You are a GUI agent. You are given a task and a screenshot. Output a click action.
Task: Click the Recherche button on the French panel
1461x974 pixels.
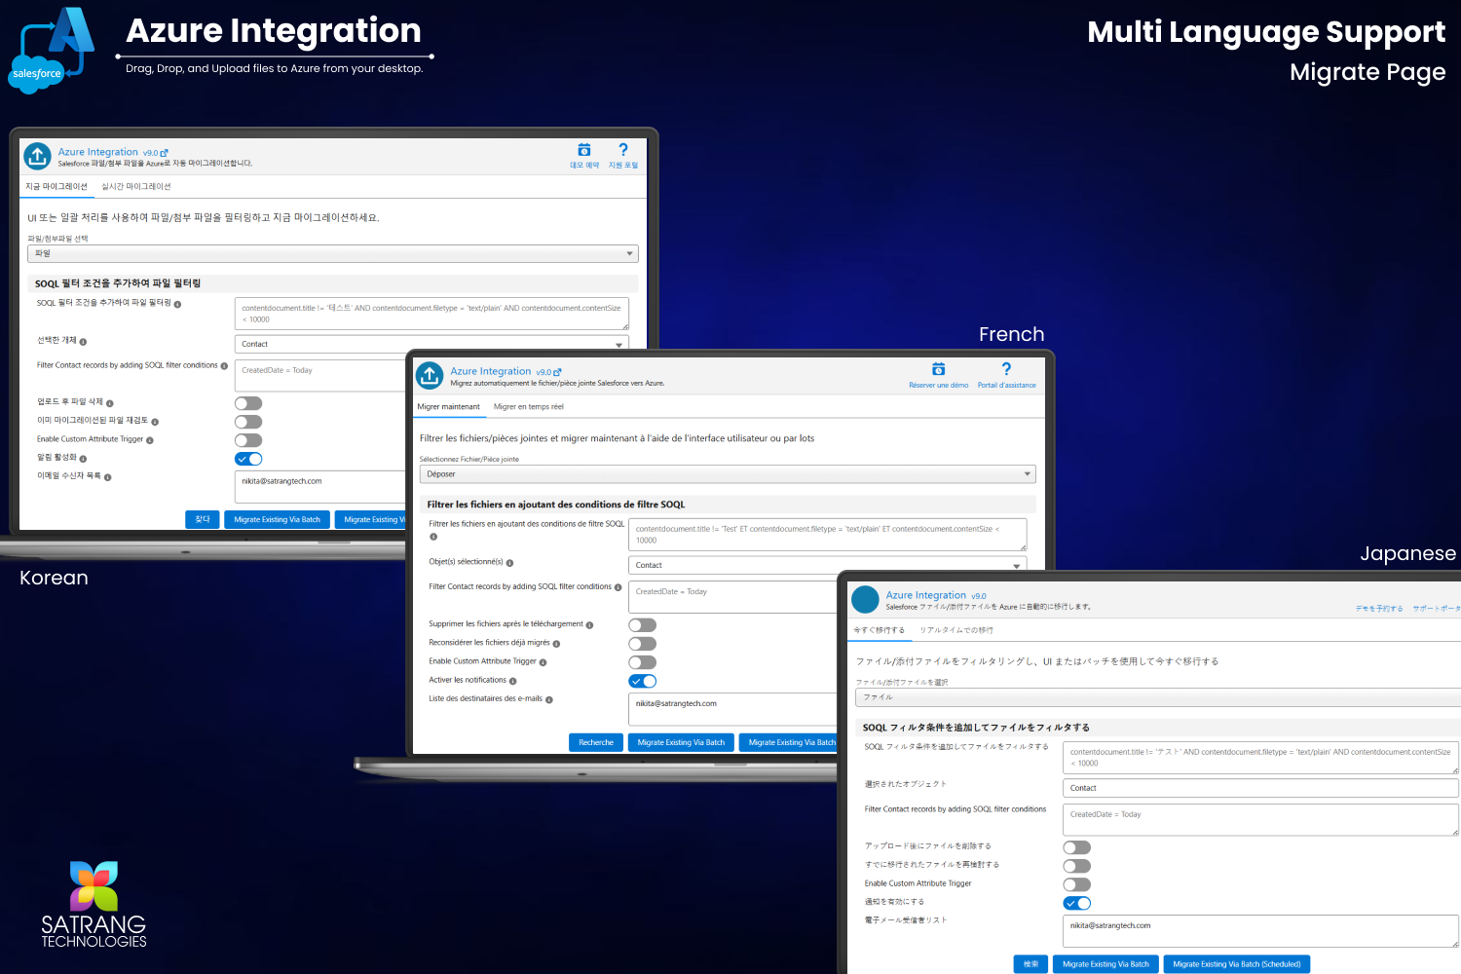pos(595,741)
